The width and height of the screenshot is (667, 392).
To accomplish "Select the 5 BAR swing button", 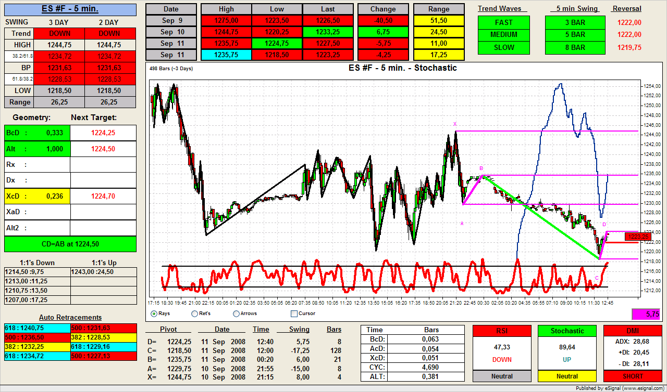I will [575, 35].
